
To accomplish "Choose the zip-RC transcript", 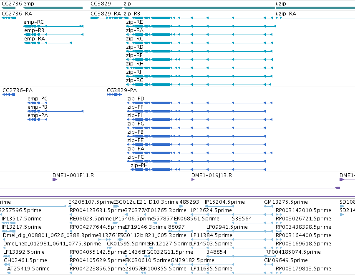I will 134,39.
